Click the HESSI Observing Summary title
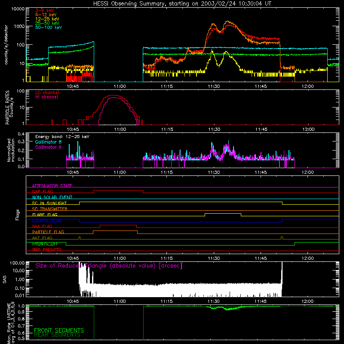This screenshot has height=344, width=344. (182, 4)
